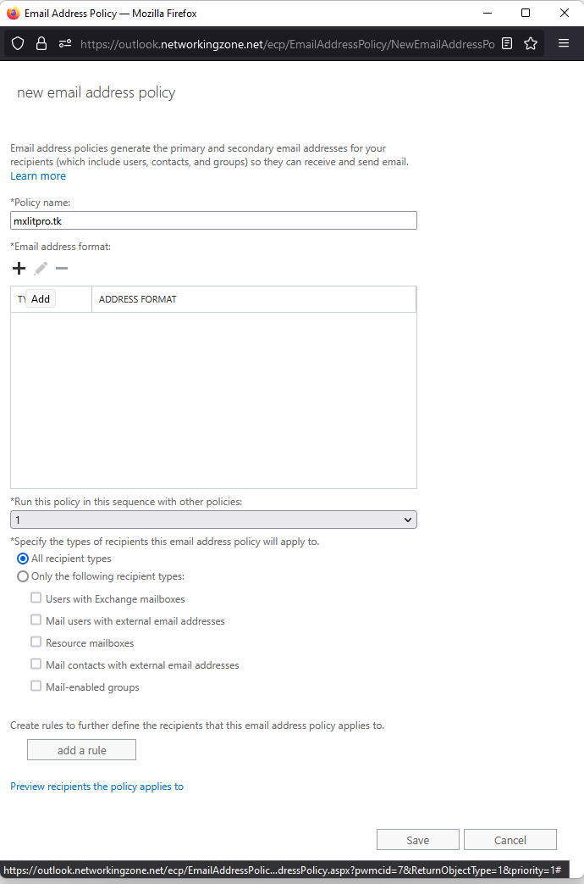The image size is (584, 884).
Task: Enable 'Mail-enabled groups' checkbox
Action: pyautogui.click(x=36, y=687)
